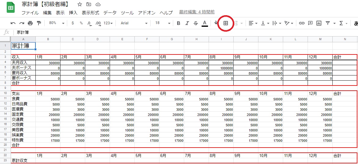Click the 最終編集: 4 時間前 link

click(197, 12)
